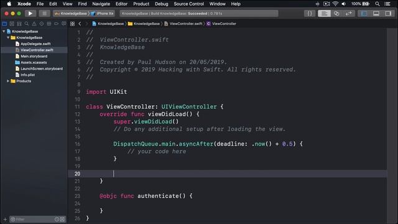Open the related items grid menu
The height and width of the screenshot is (224, 398).
coord(72,24)
